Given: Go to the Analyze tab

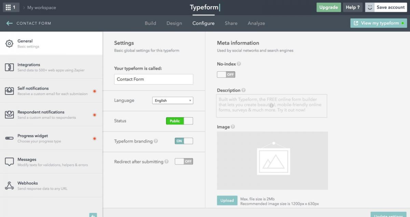Looking at the screenshot, I should 256,23.
